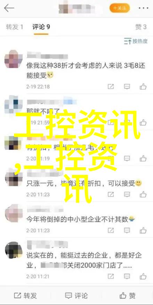
Task: Select the 评论 9 tab
Action: point(41,27)
